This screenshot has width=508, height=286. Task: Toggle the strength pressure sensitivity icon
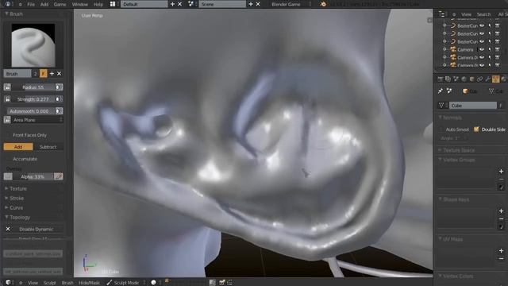[59, 99]
